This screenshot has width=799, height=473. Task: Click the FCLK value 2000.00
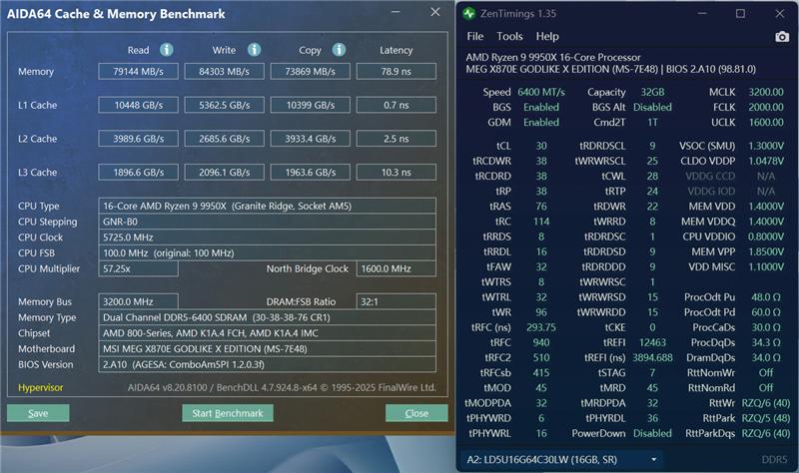(x=766, y=108)
